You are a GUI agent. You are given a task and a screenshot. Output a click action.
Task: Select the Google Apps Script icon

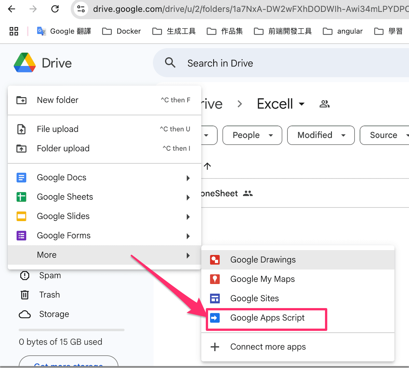(215, 318)
